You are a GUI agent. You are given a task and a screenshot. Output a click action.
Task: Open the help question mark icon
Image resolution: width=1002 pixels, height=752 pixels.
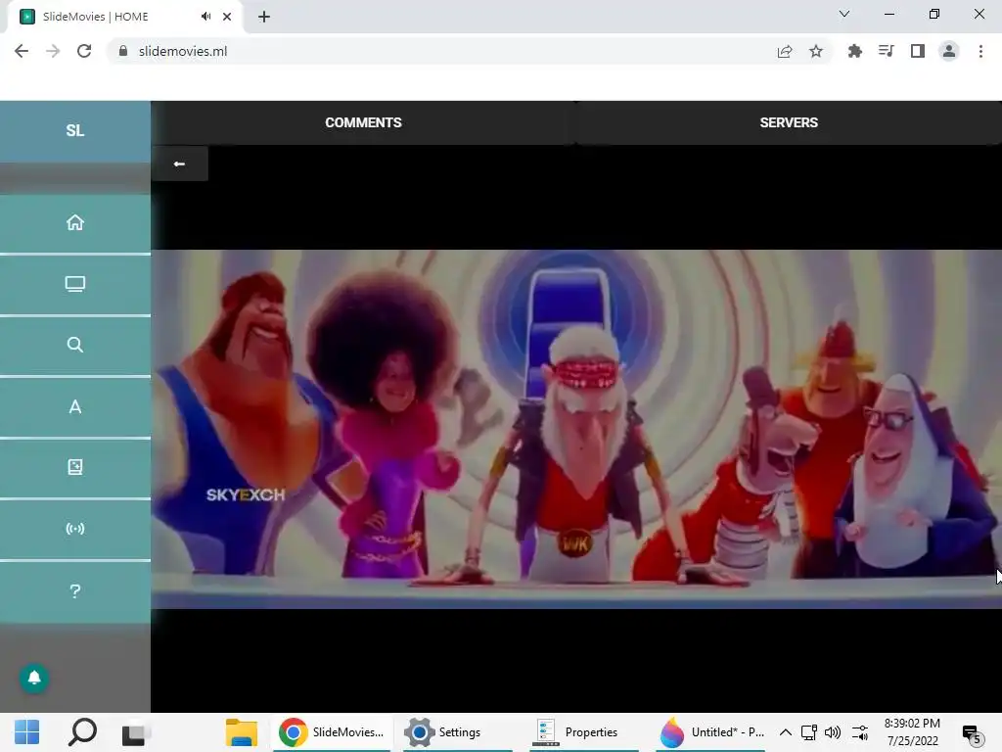click(x=74, y=590)
